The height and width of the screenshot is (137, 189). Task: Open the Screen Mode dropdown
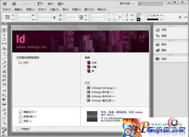pyautogui.click(x=50, y=4)
